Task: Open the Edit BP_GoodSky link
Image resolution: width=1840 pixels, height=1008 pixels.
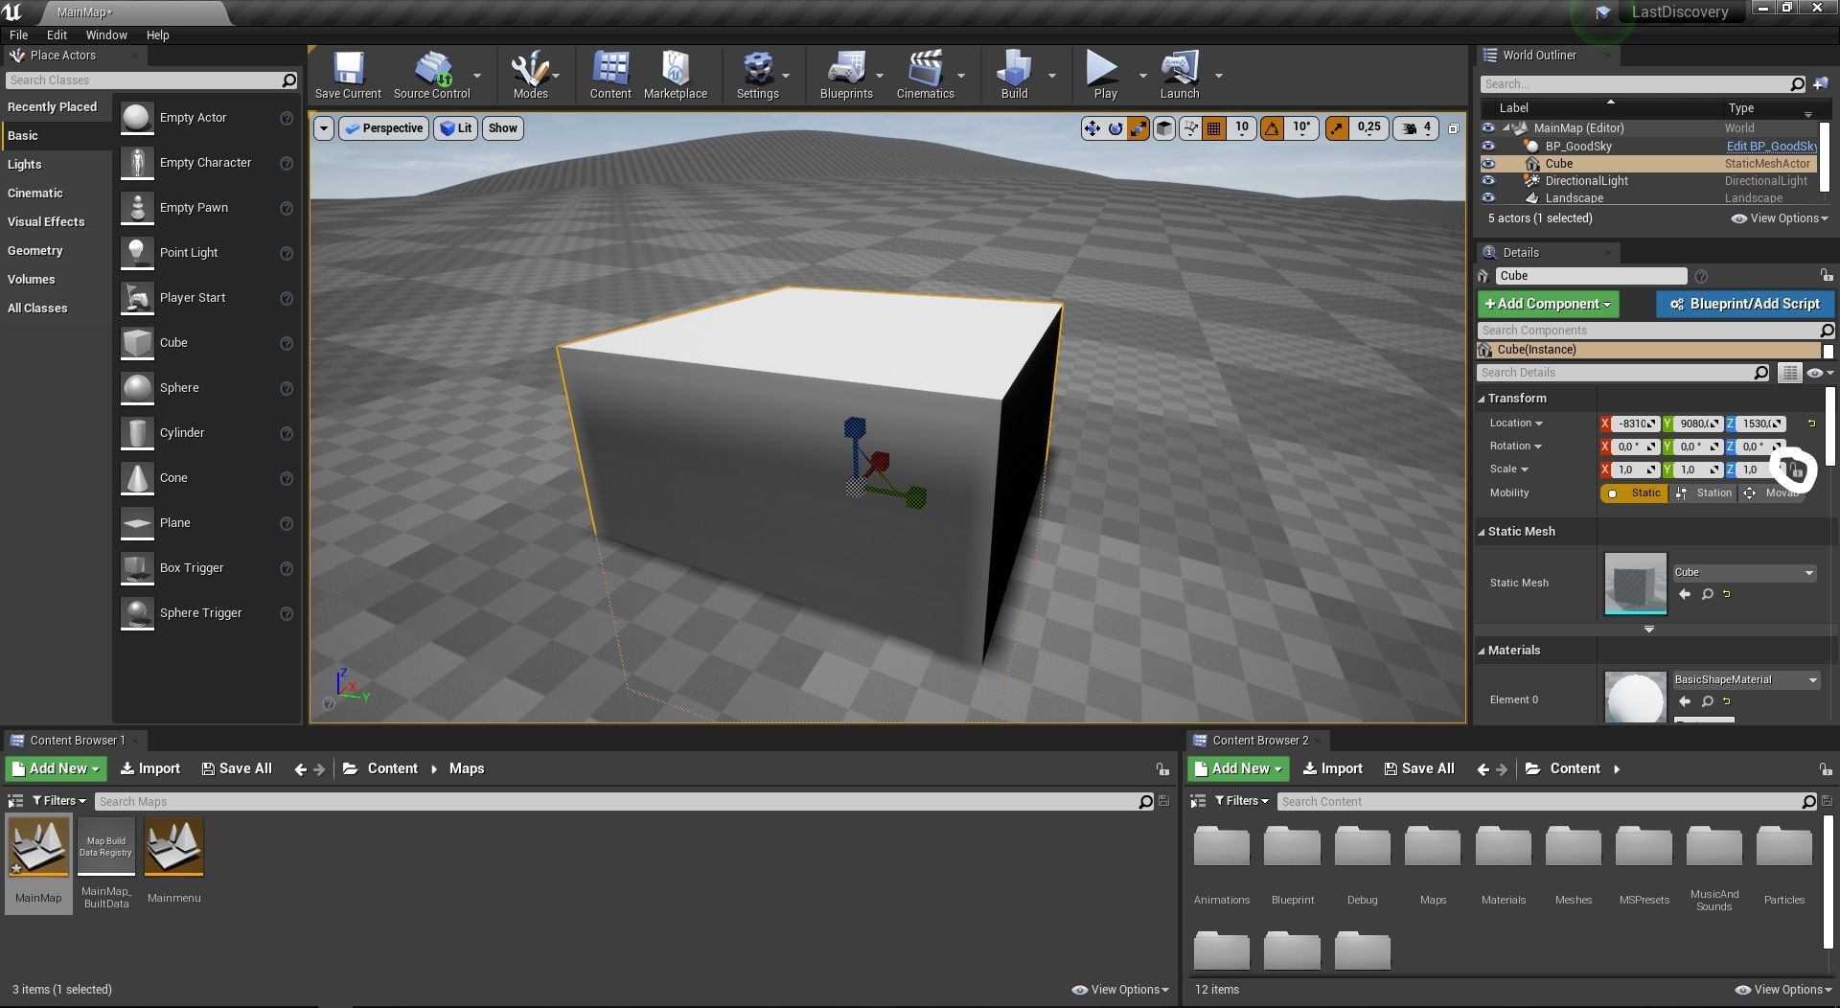Action: tap(1771, 147)
